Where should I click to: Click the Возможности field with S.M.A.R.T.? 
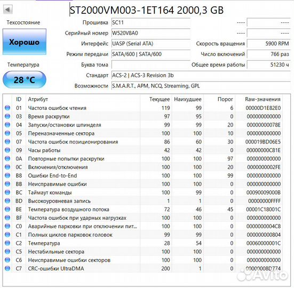tap(201, 86)
